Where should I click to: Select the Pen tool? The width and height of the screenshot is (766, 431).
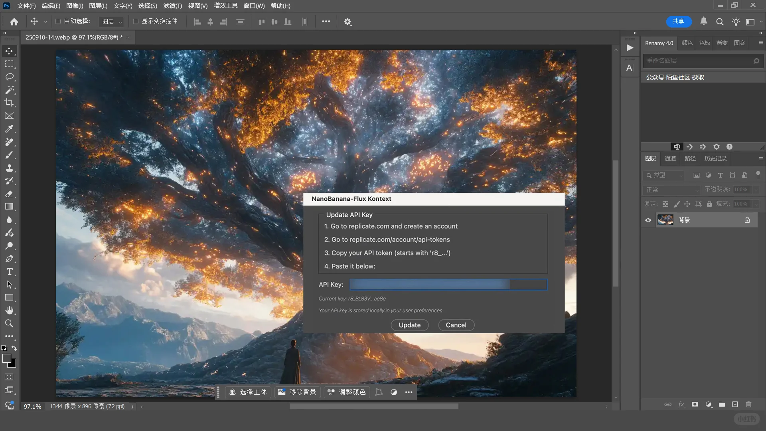pos(9,259)
